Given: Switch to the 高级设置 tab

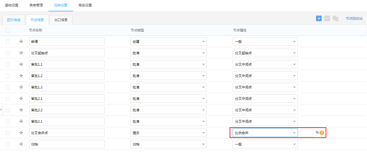Looking at the screenshot, I should 85,5.
